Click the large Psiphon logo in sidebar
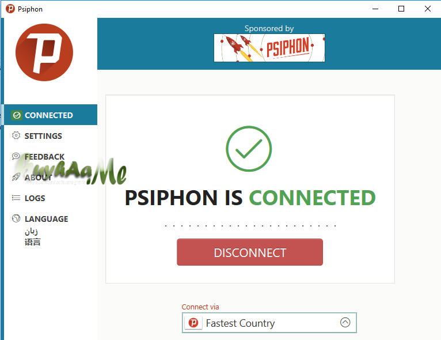441x340 pixels. pyautogui.click(x=44, y=52)
